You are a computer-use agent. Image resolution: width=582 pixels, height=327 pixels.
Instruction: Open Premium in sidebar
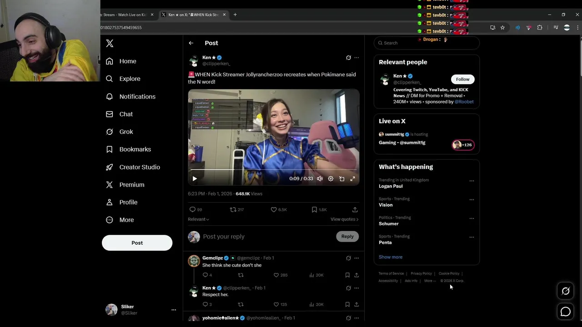[125, 184]
